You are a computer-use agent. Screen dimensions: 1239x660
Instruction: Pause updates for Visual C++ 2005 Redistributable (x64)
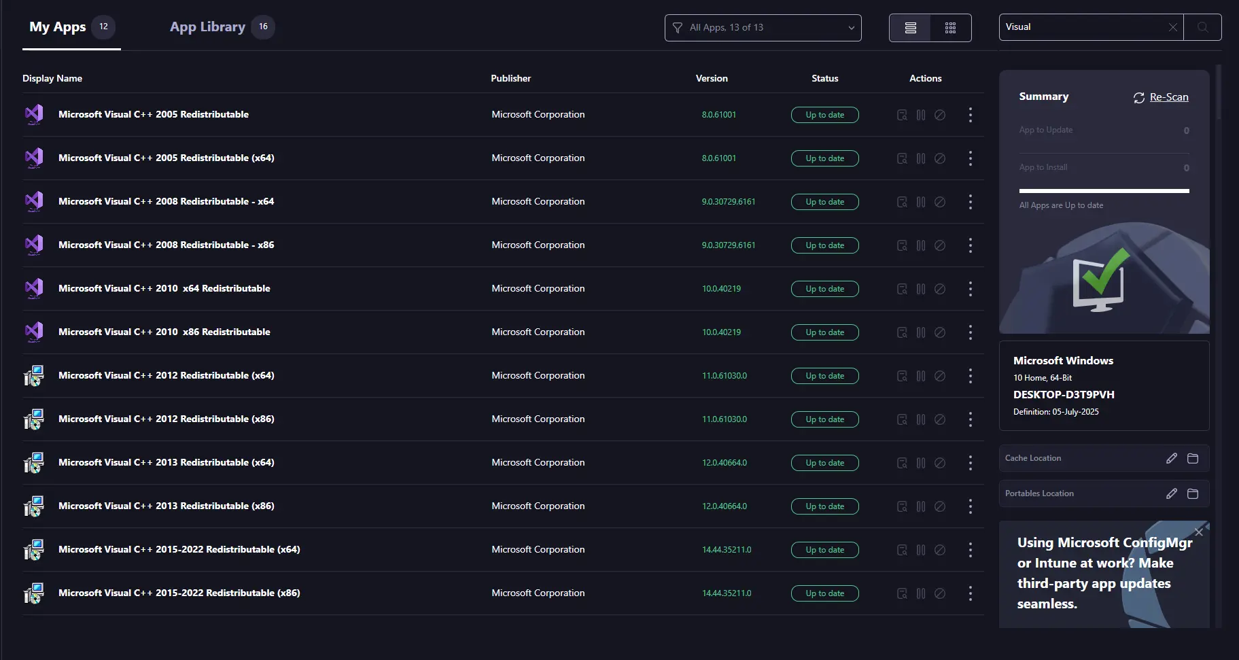tap(921, 158)
